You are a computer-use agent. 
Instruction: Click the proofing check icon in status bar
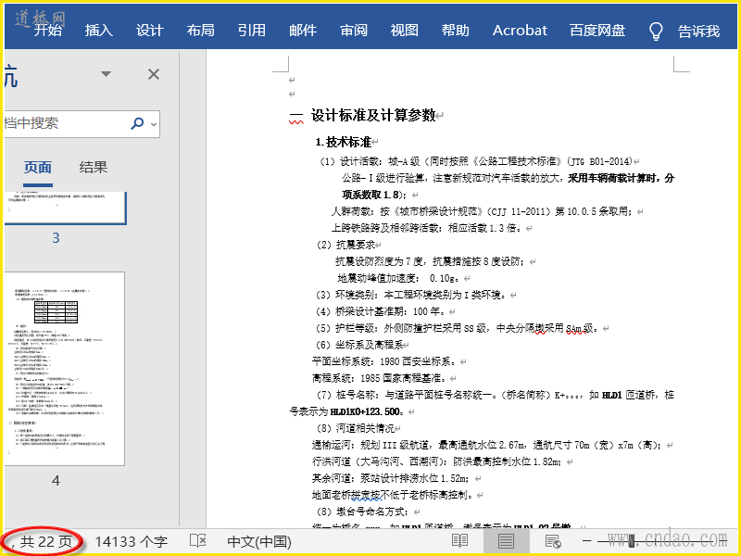coord(197,540)
